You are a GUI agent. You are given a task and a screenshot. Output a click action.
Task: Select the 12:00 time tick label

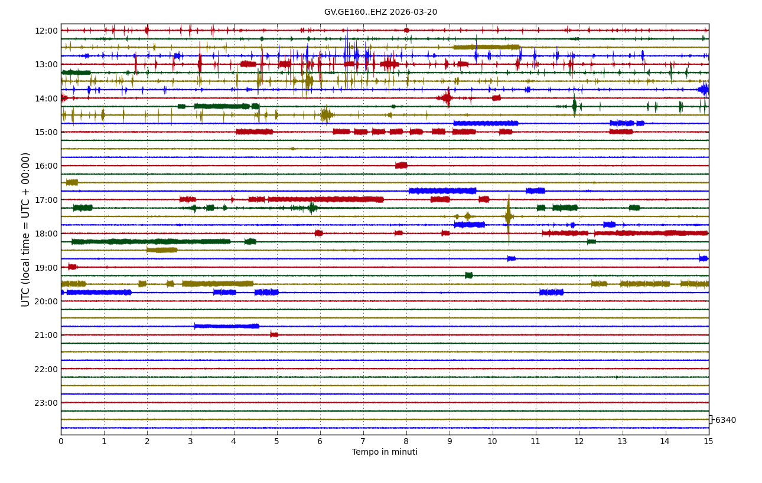(x=47, y=31)
